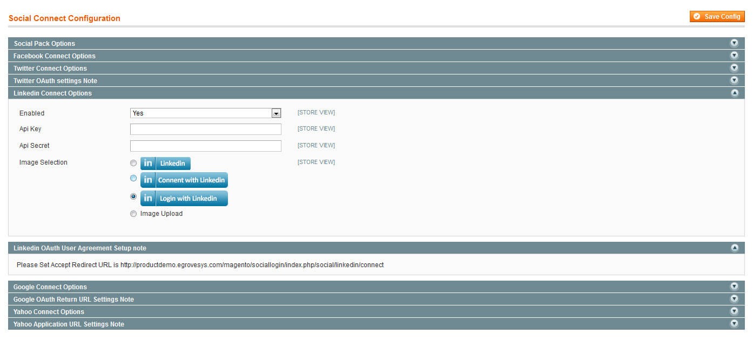This screenshot has width=753, height=347.
Task: Open the Social Pack Options section header
Action: (376, 43)
